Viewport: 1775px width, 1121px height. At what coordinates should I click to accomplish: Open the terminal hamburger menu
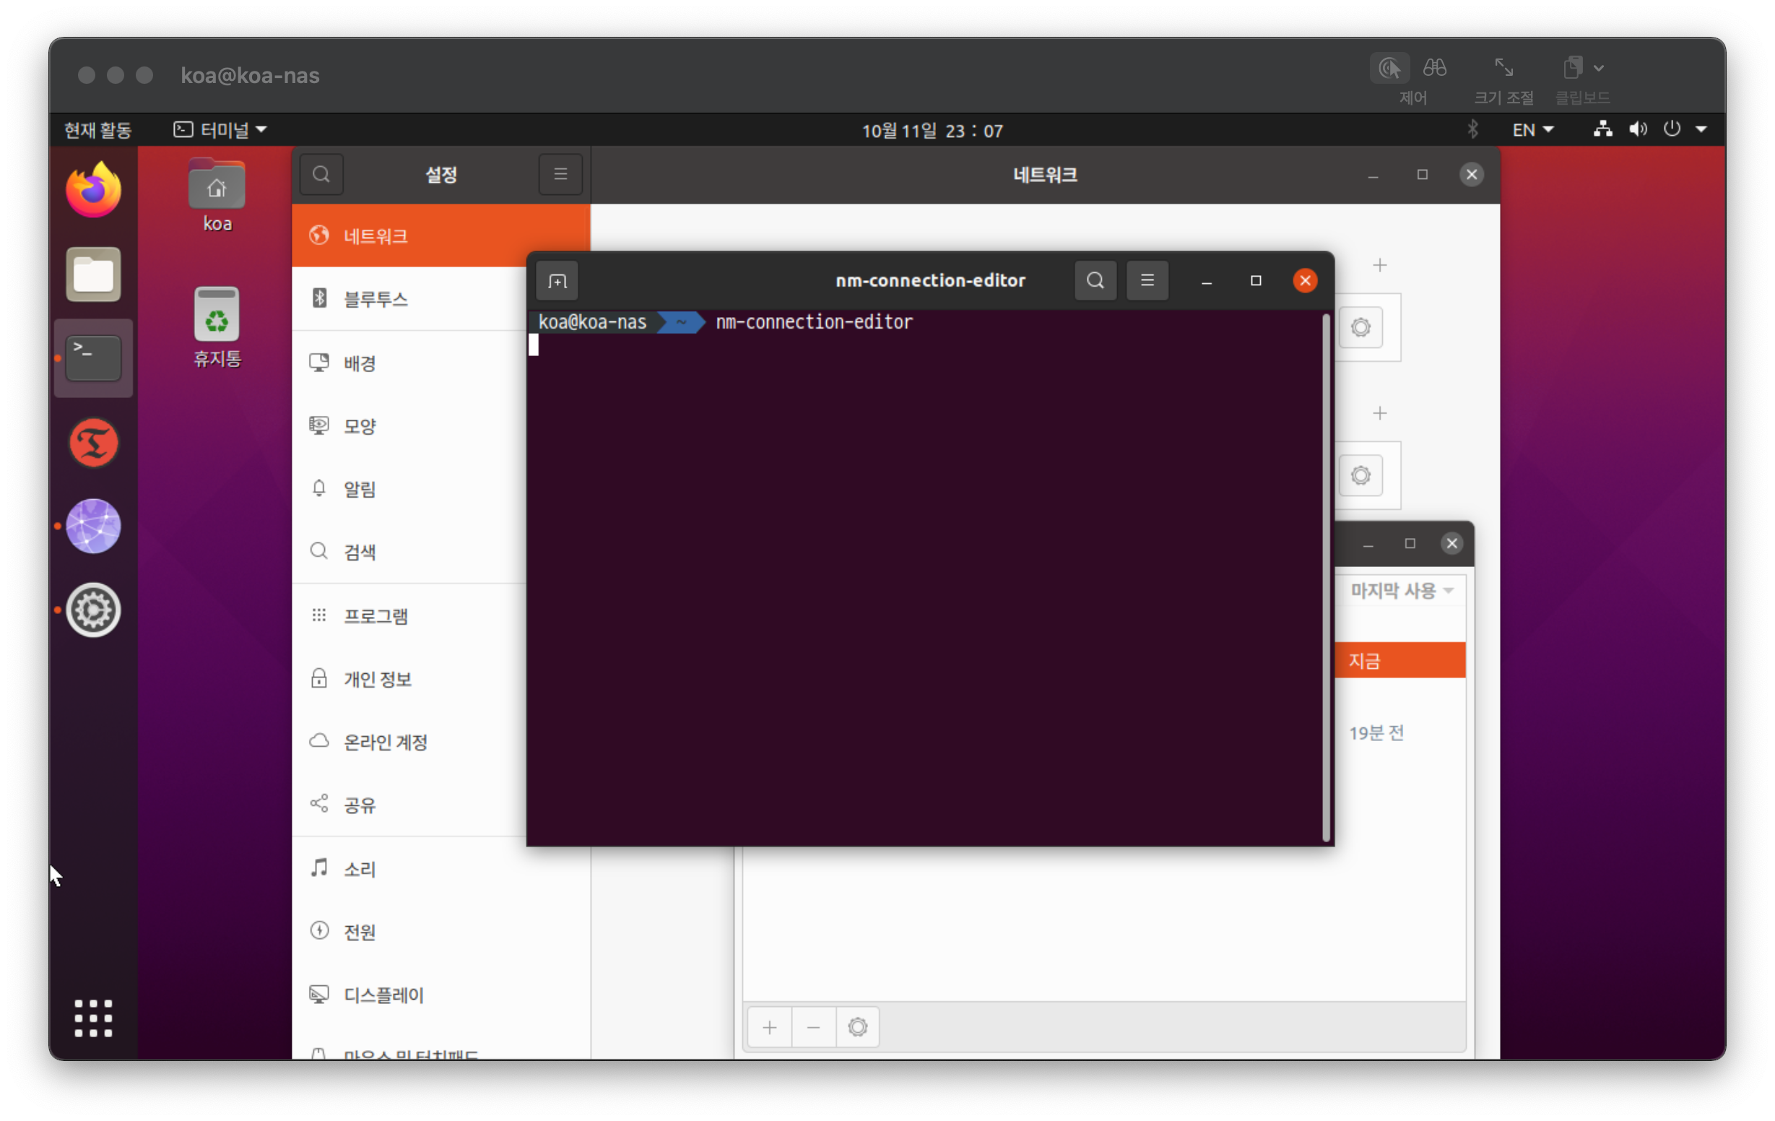pos(1147,280)
